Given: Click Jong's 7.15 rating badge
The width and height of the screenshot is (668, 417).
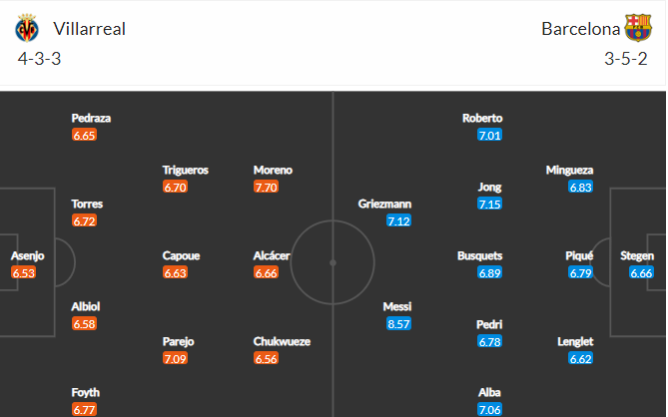Looking at the screenshot, I should point(490,204).
